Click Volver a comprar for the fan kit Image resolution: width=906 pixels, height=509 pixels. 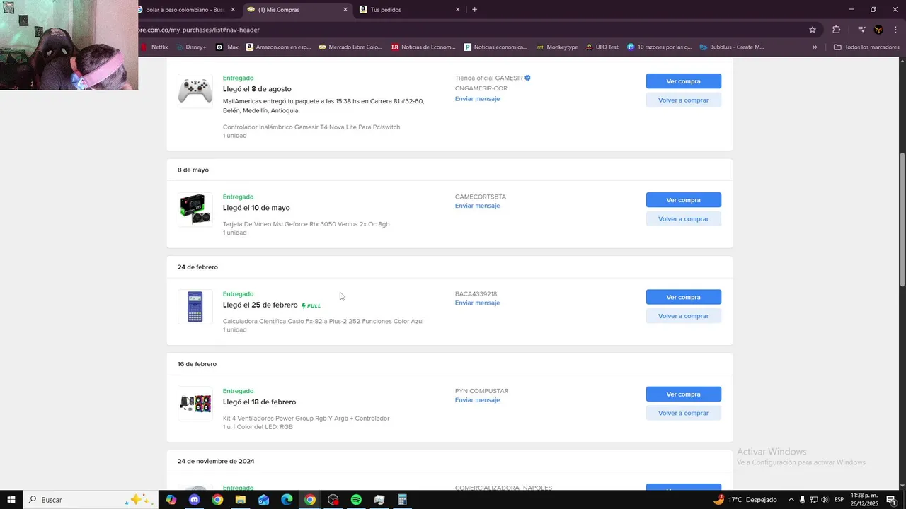[x=683, y=413]
